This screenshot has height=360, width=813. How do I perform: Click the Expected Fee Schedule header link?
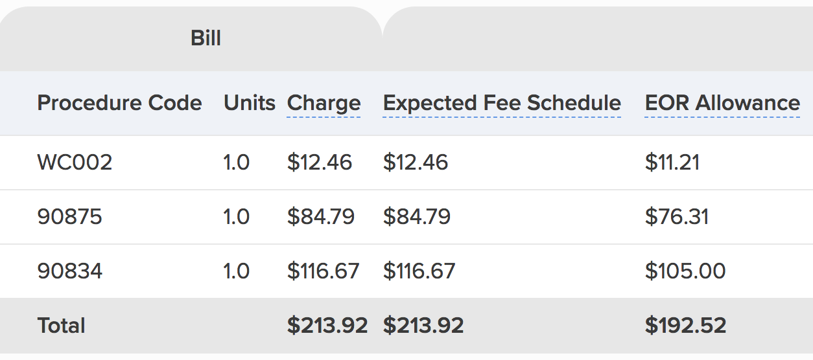click(502, 103)
